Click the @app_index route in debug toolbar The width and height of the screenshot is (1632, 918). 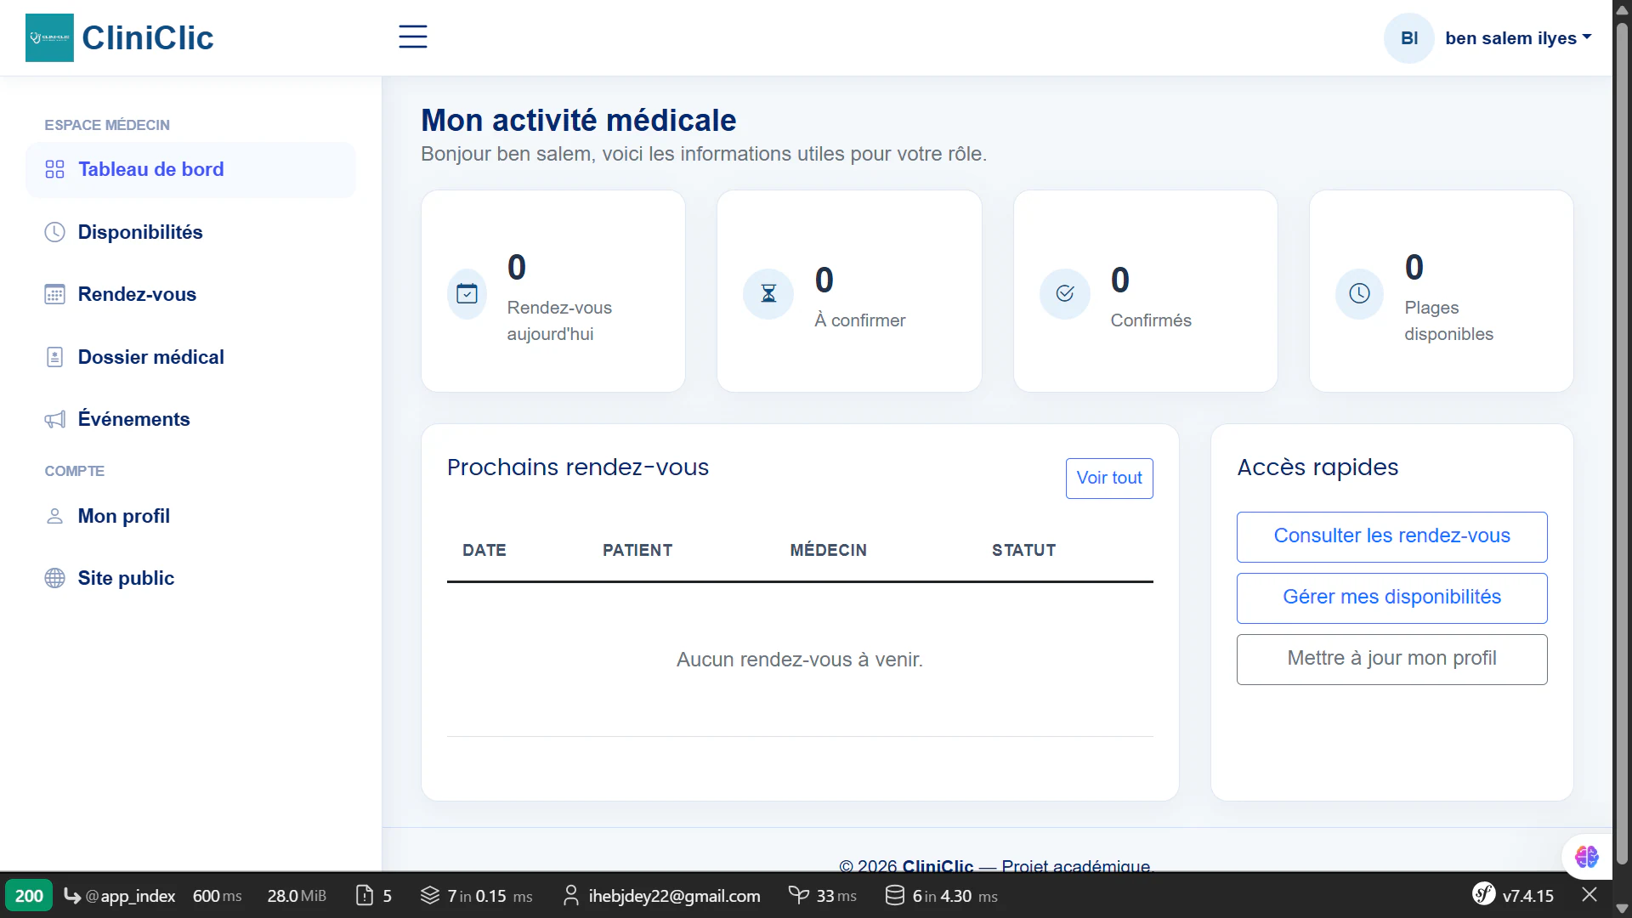click(x=120, y=896)
